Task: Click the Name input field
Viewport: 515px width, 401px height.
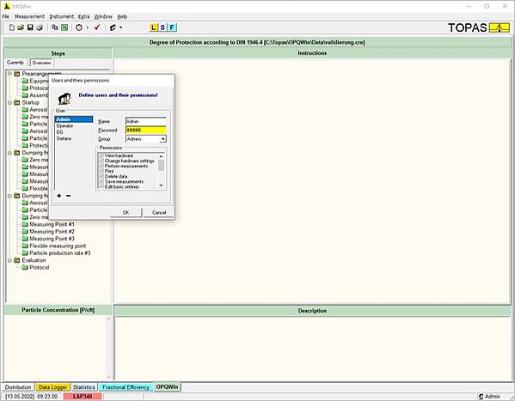Action: [x=146, y=121]
